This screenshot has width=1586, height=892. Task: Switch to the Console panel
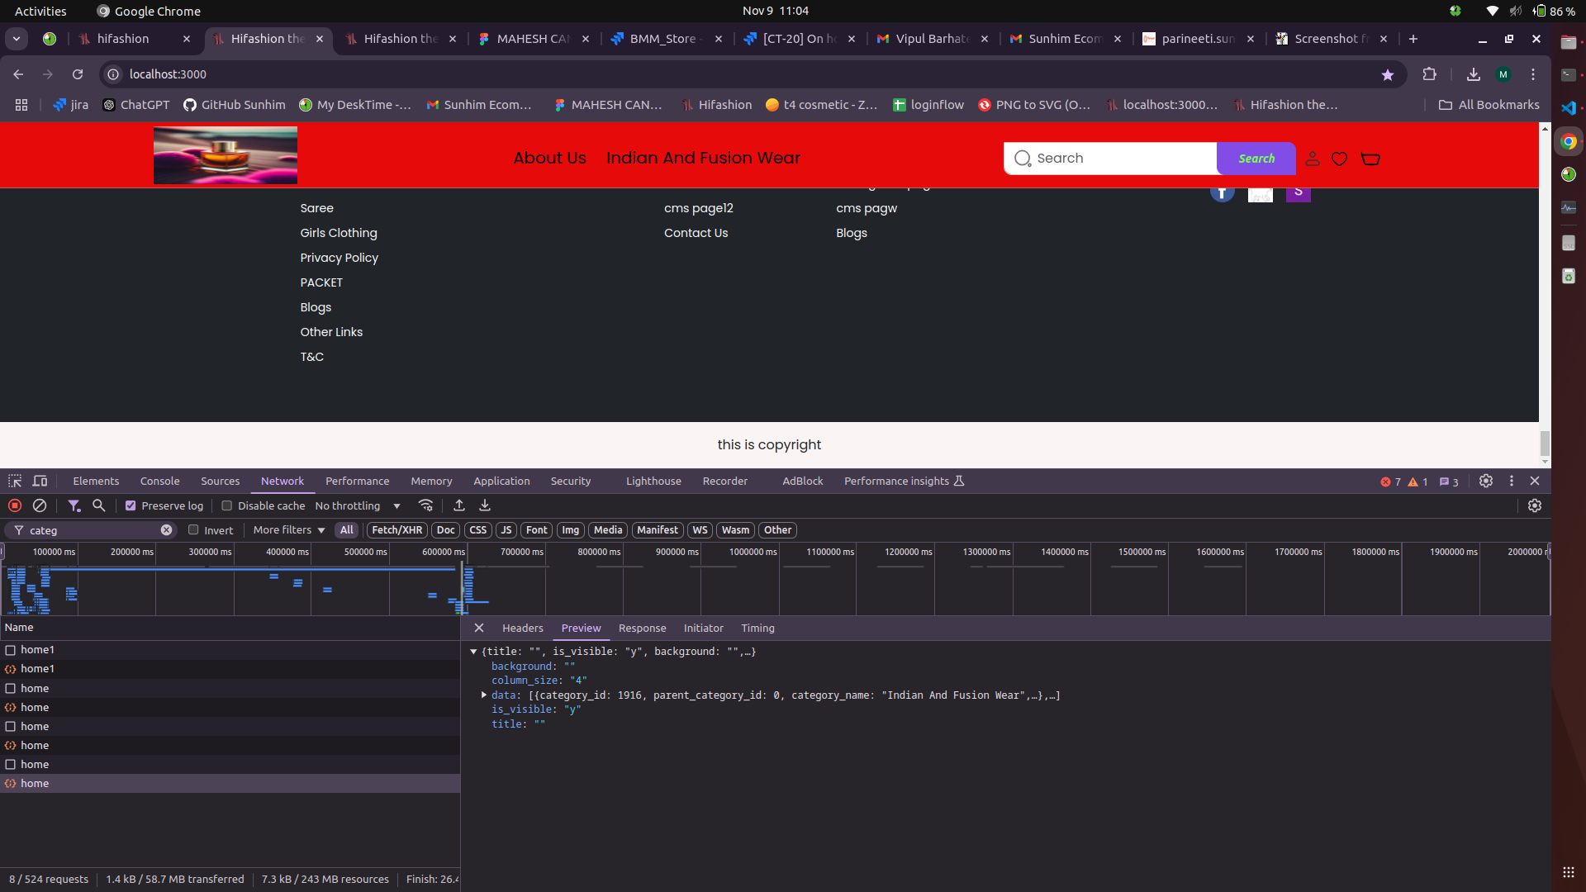tap(159, 482)
